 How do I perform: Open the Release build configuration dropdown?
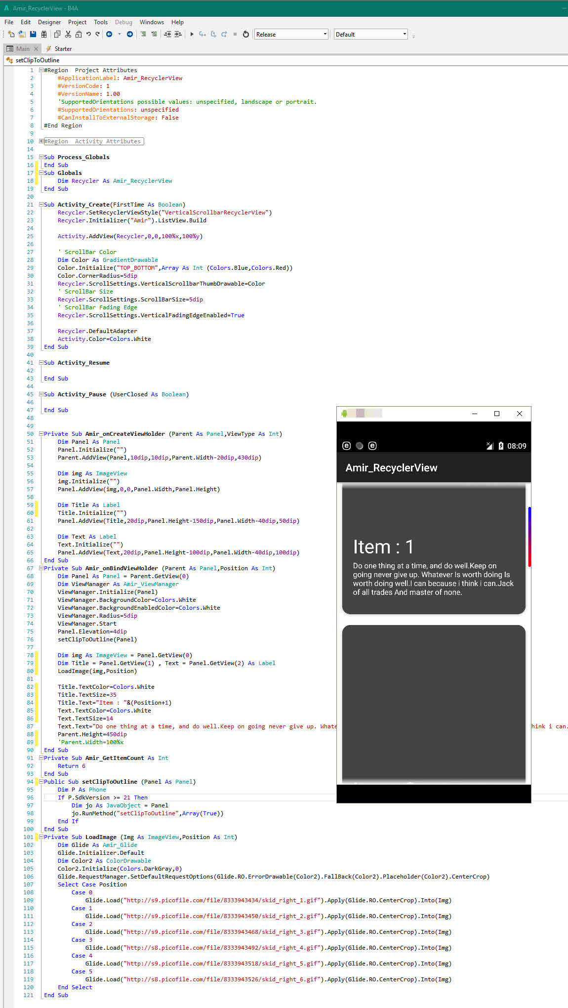[x=291, y=34]
